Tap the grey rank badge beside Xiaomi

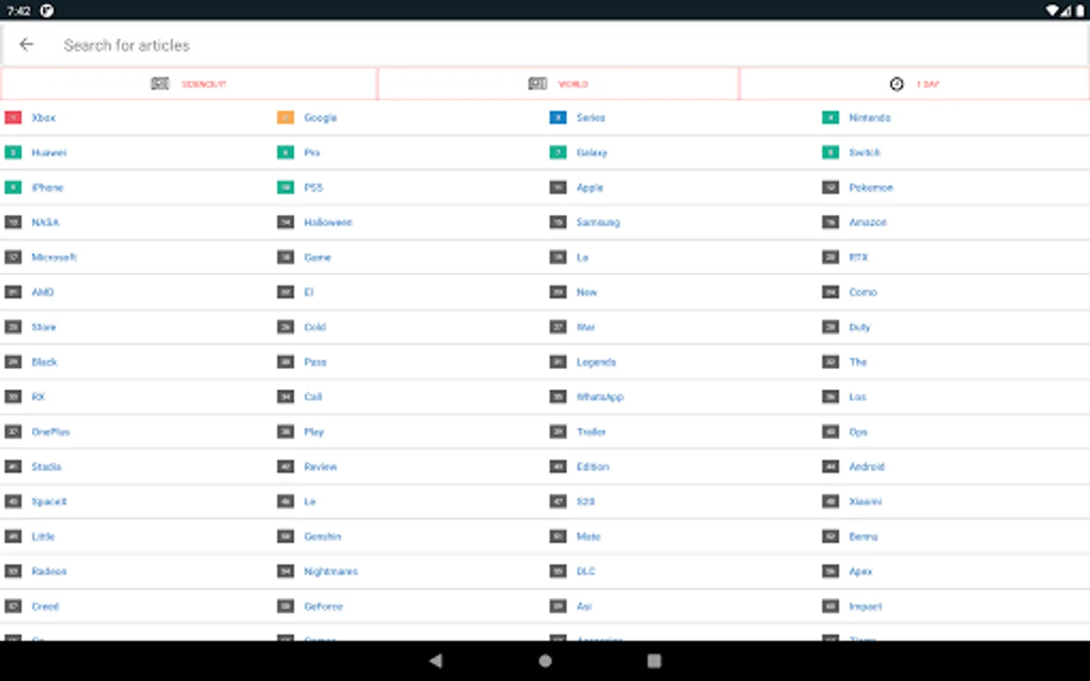pos(830,501)
